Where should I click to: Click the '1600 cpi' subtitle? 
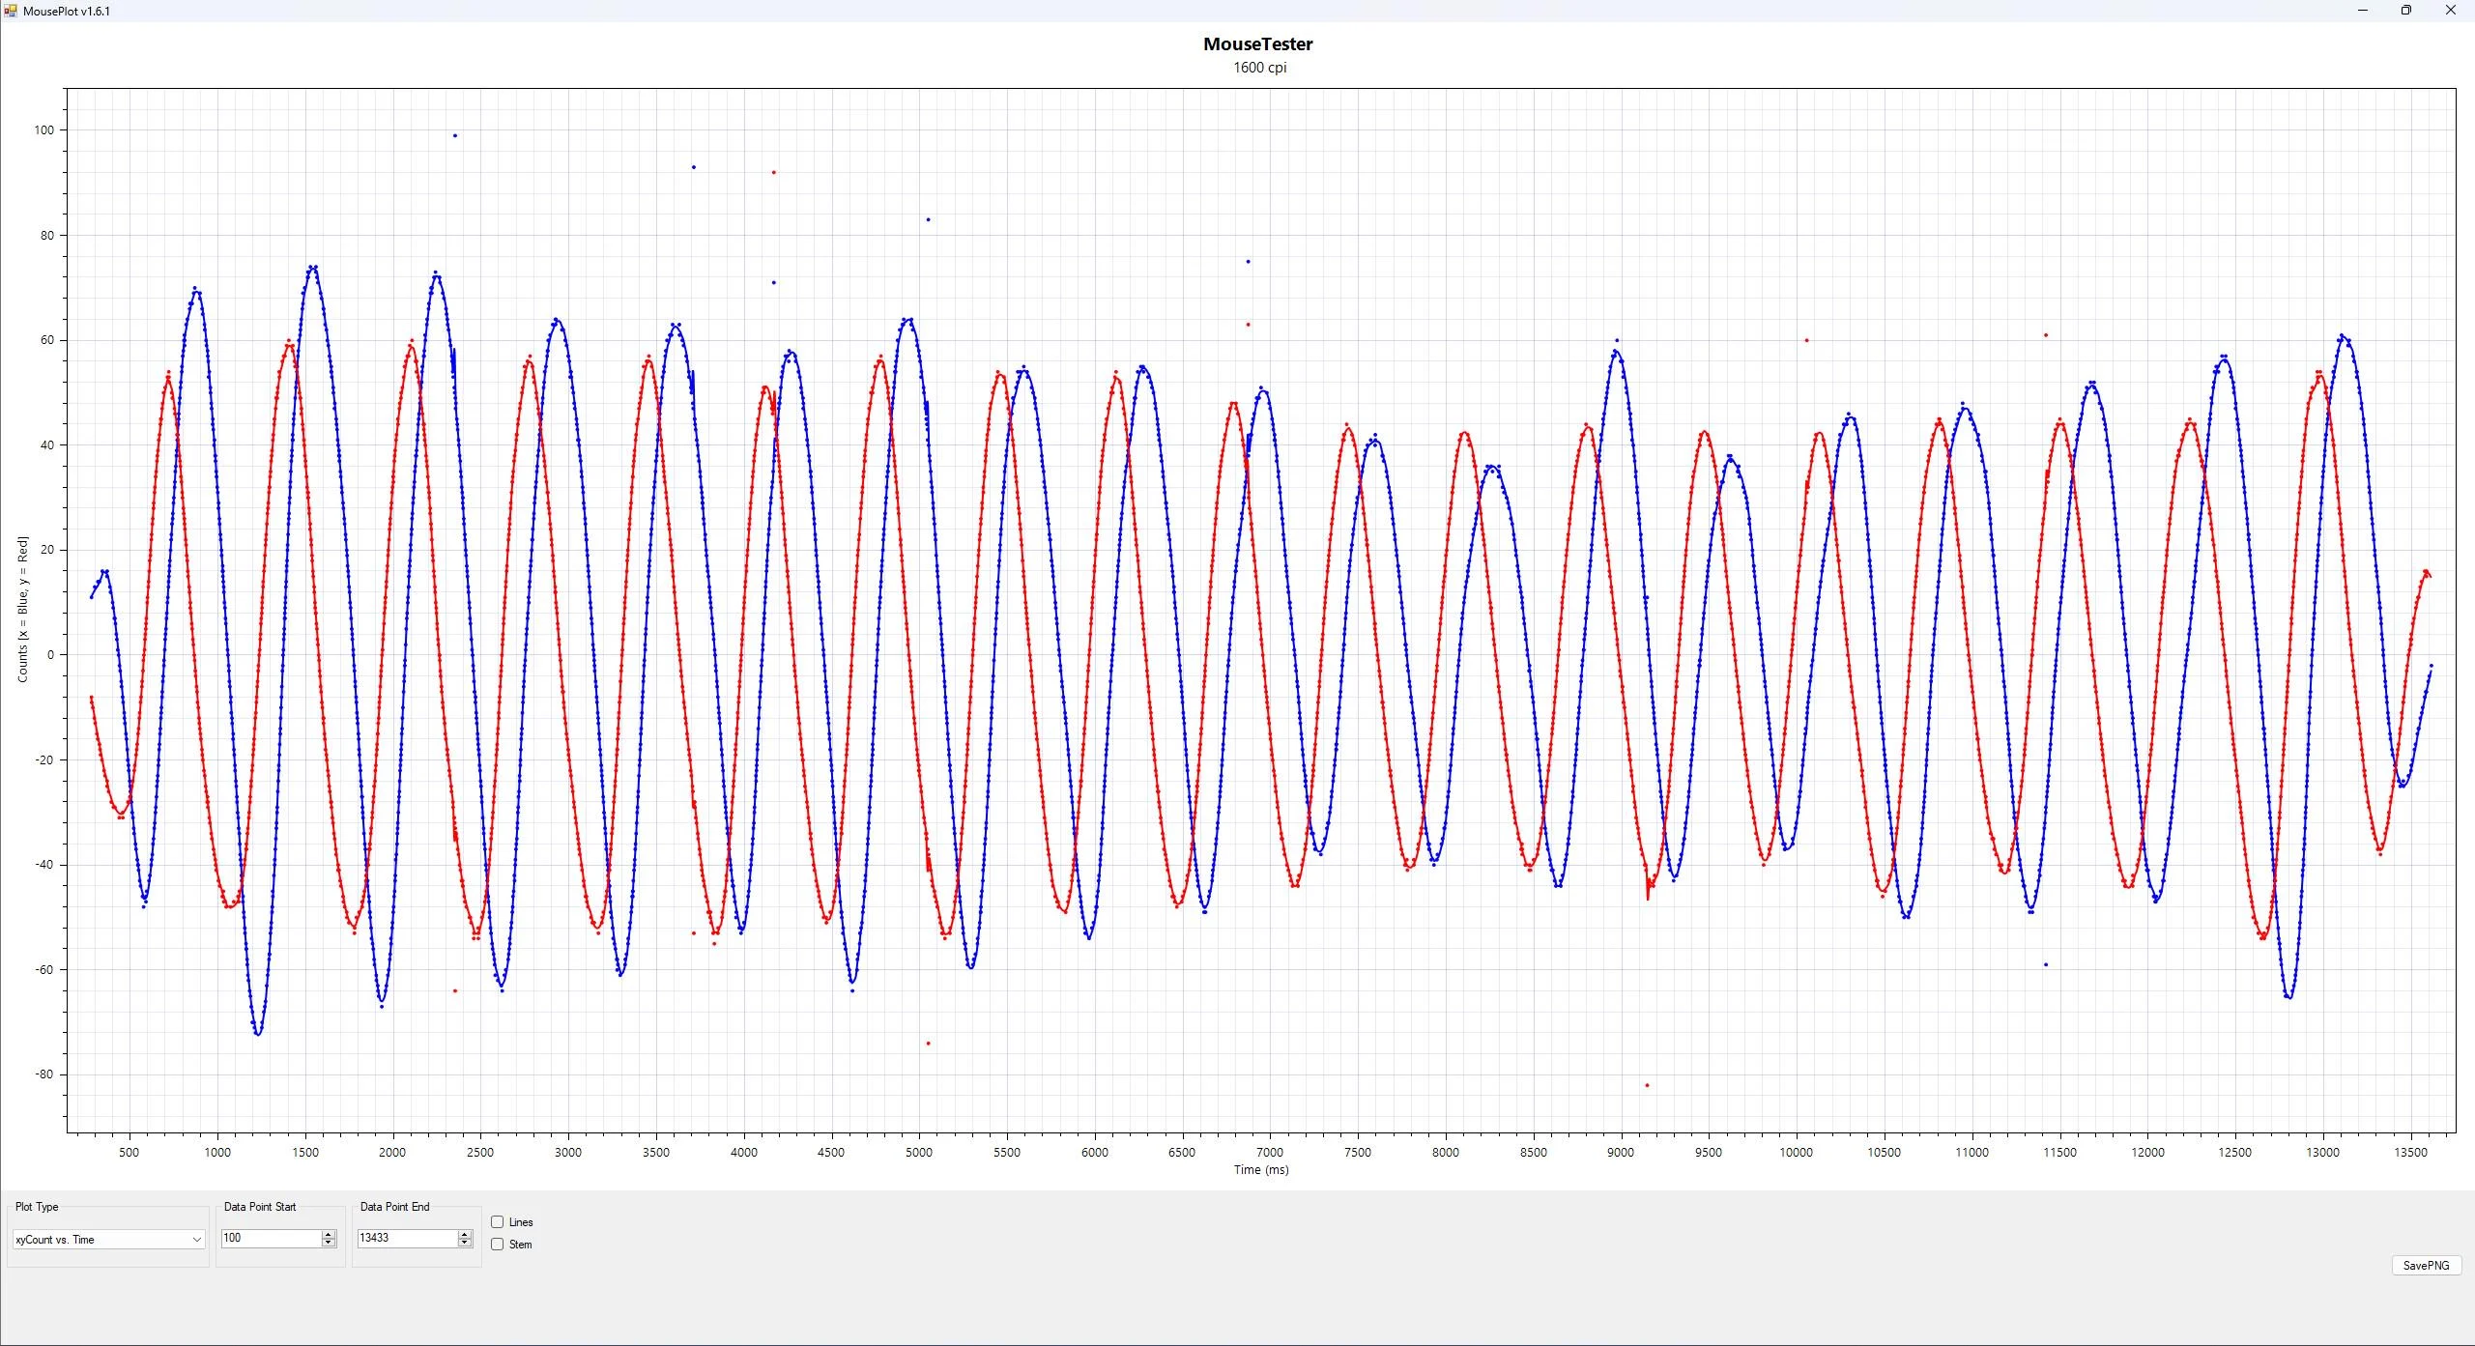[x=1259, y=68]
